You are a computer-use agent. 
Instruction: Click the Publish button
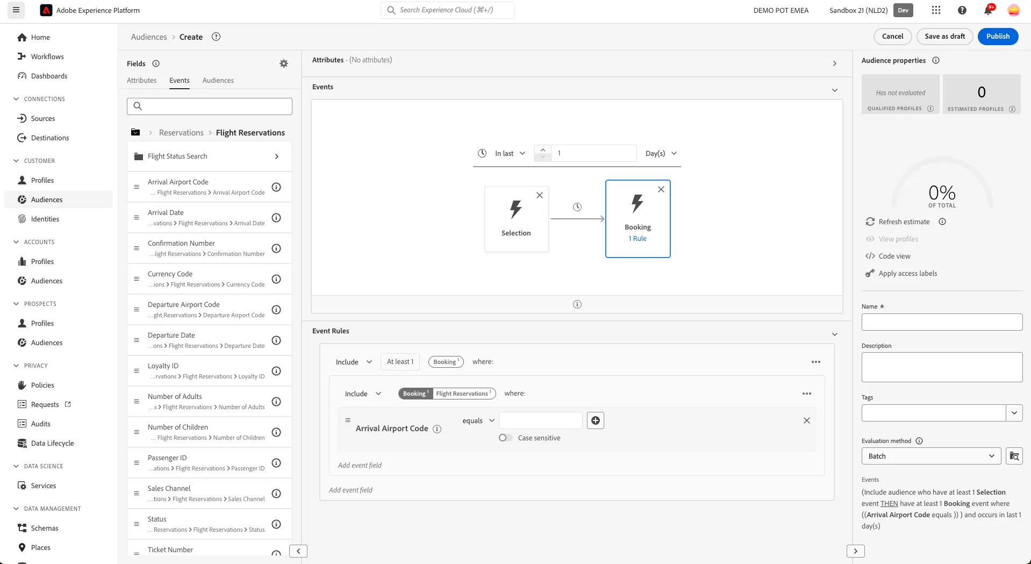tap(998, 36)
